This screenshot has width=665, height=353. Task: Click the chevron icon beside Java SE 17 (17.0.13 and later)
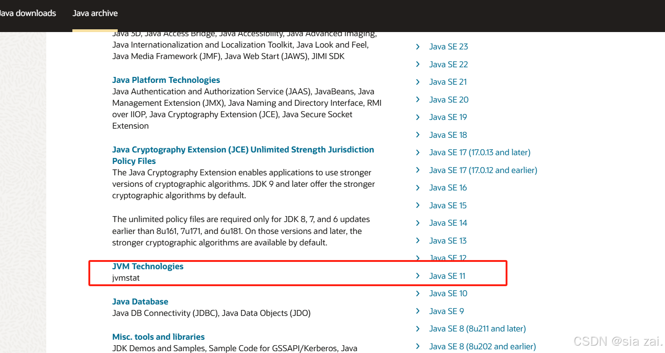417,152
